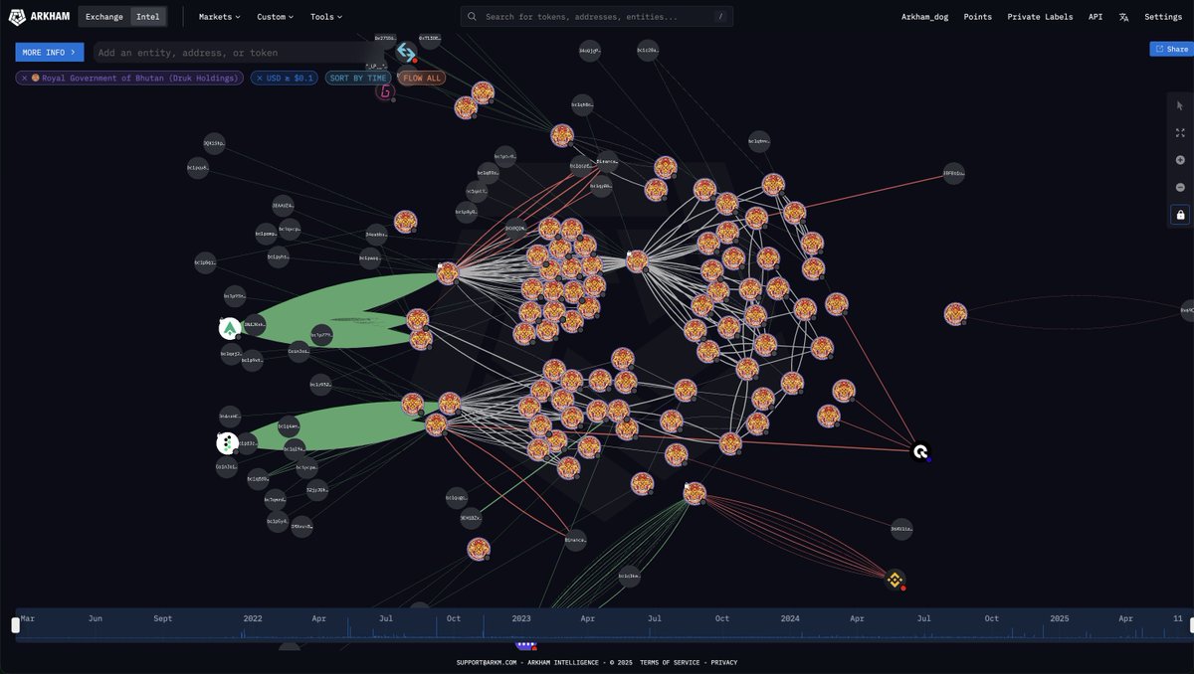Open Settings
This screenshot has width=1194, height=674.
coord(1163,17)
